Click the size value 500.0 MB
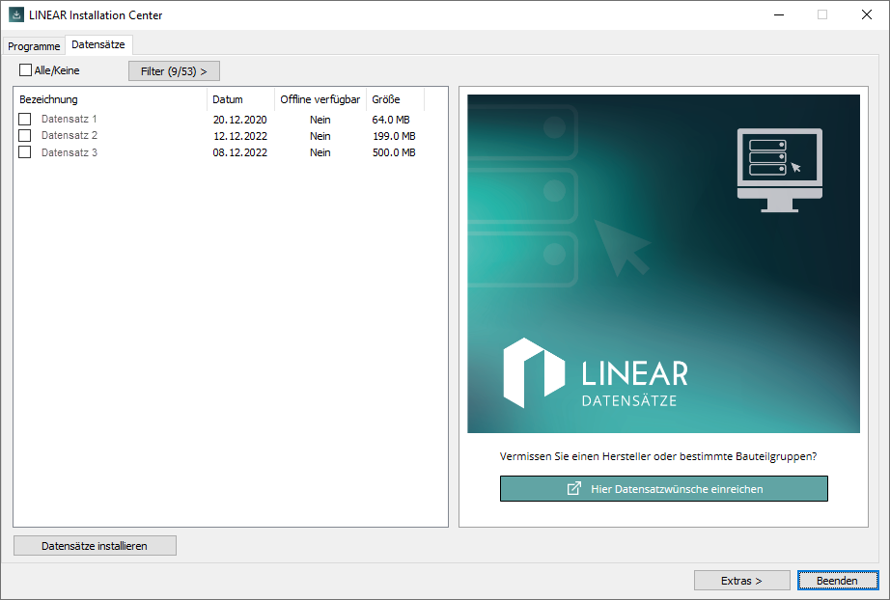The image size is (890, 600). pyautogui.click(x=394, y=152)
